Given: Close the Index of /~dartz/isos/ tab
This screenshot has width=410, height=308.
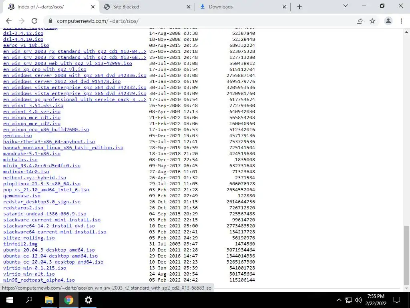Looking at the screenshot, I should coord(93,7).
